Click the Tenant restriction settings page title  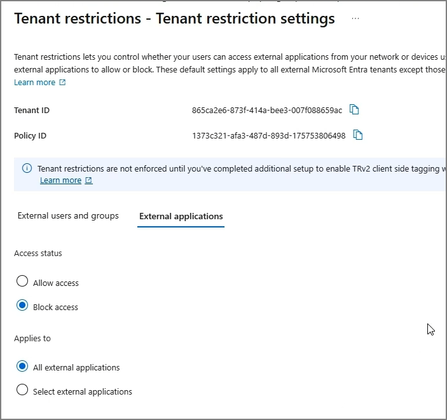pos(174,18)
